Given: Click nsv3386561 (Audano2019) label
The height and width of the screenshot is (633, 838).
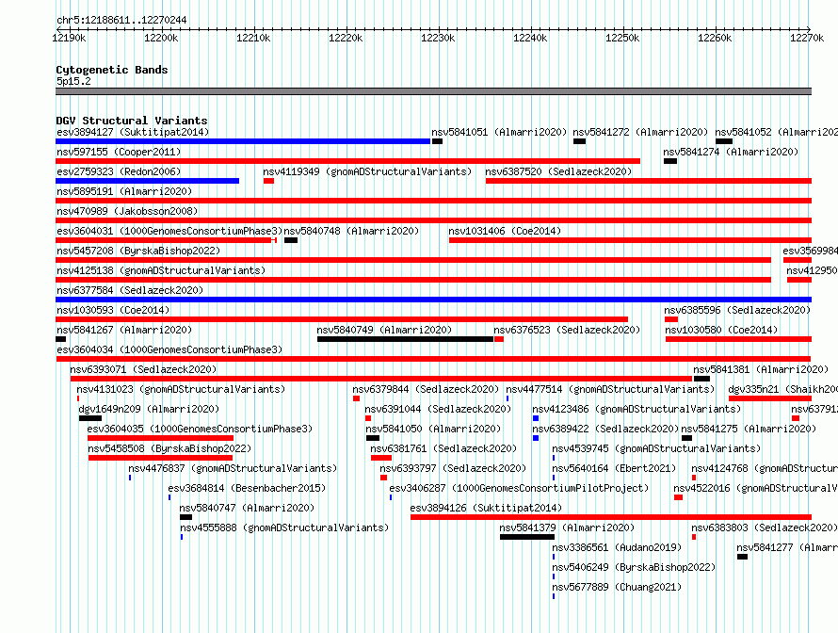Looking at the screenshot, I should coord(617,547).
